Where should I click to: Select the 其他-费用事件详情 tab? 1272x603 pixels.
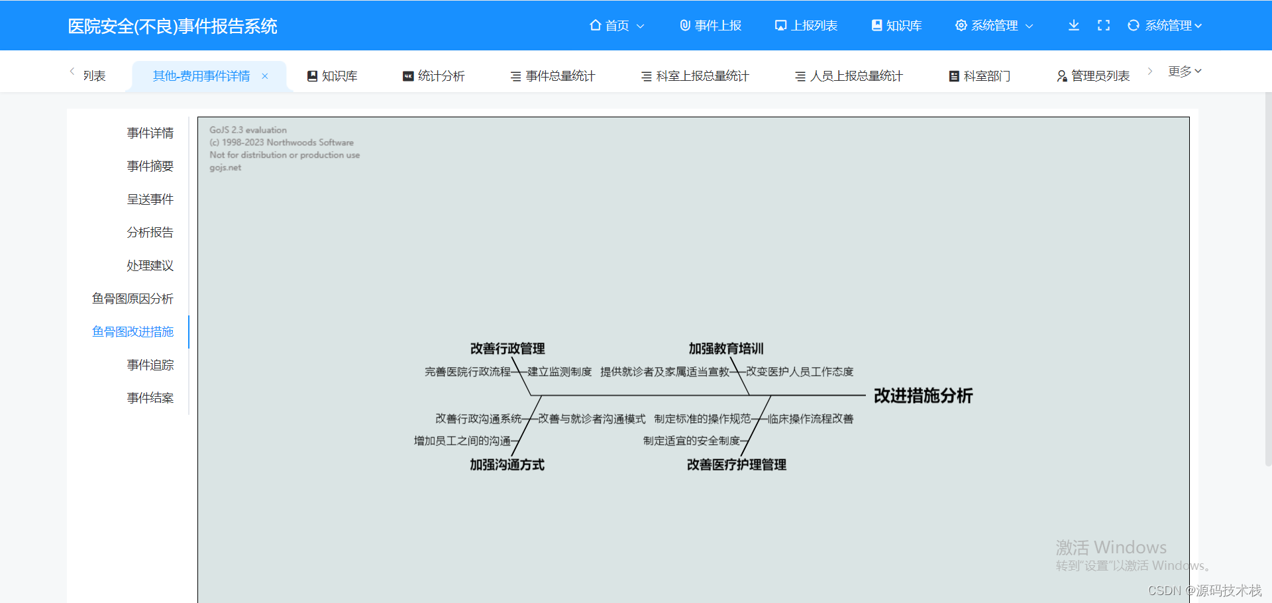(201, 76)
